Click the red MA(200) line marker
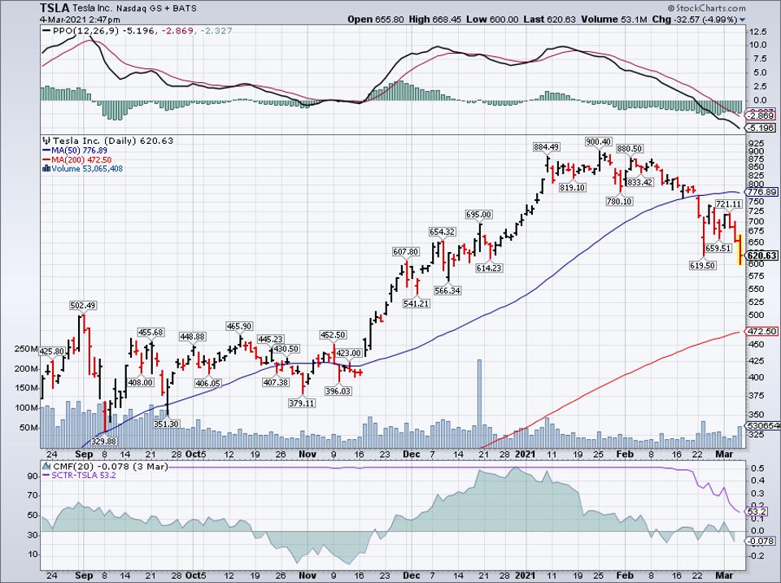Image resolution: width=781 pixels, height=583 pixels. [x=46, y=159]
